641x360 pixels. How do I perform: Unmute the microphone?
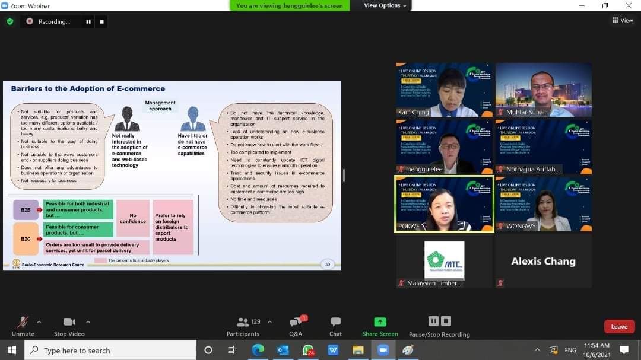click(23, 327)
